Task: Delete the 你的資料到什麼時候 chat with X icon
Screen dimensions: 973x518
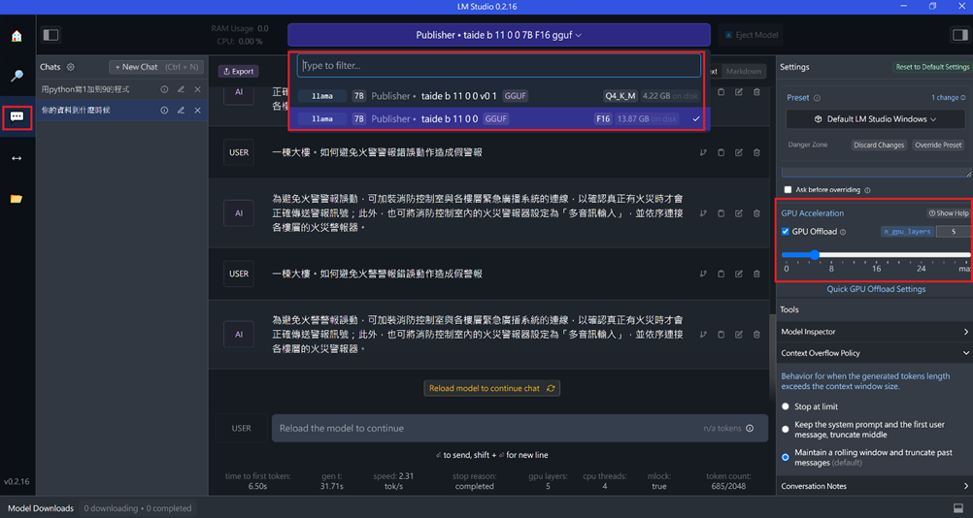Action: tap(198, 111)
